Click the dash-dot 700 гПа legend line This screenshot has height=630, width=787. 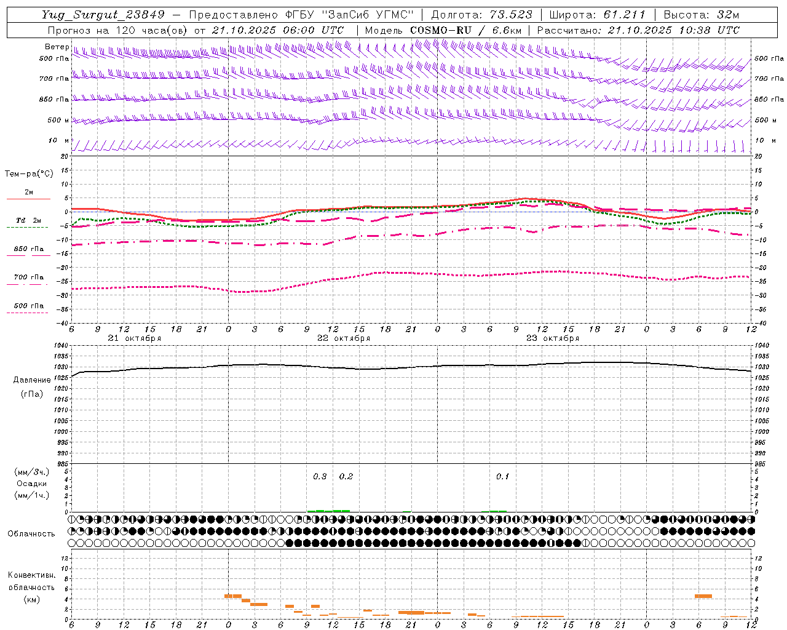coord(28,284)
